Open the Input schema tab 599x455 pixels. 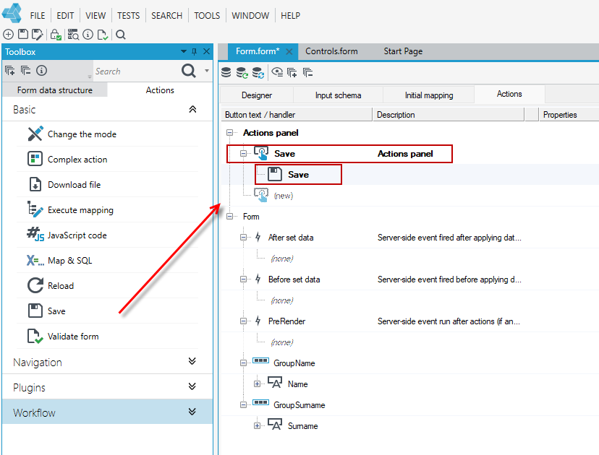tap(338, 95)
